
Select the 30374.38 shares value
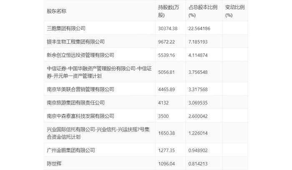(x=168, y=28)
